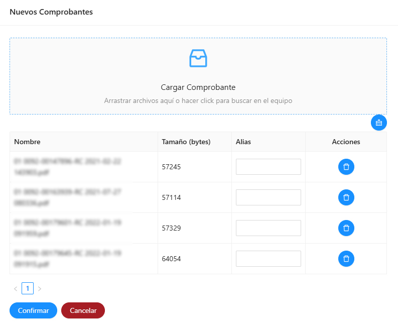This screenshot has height=330, width=398.
Task: Delete the file with size 57245
Action: point(346,167)
